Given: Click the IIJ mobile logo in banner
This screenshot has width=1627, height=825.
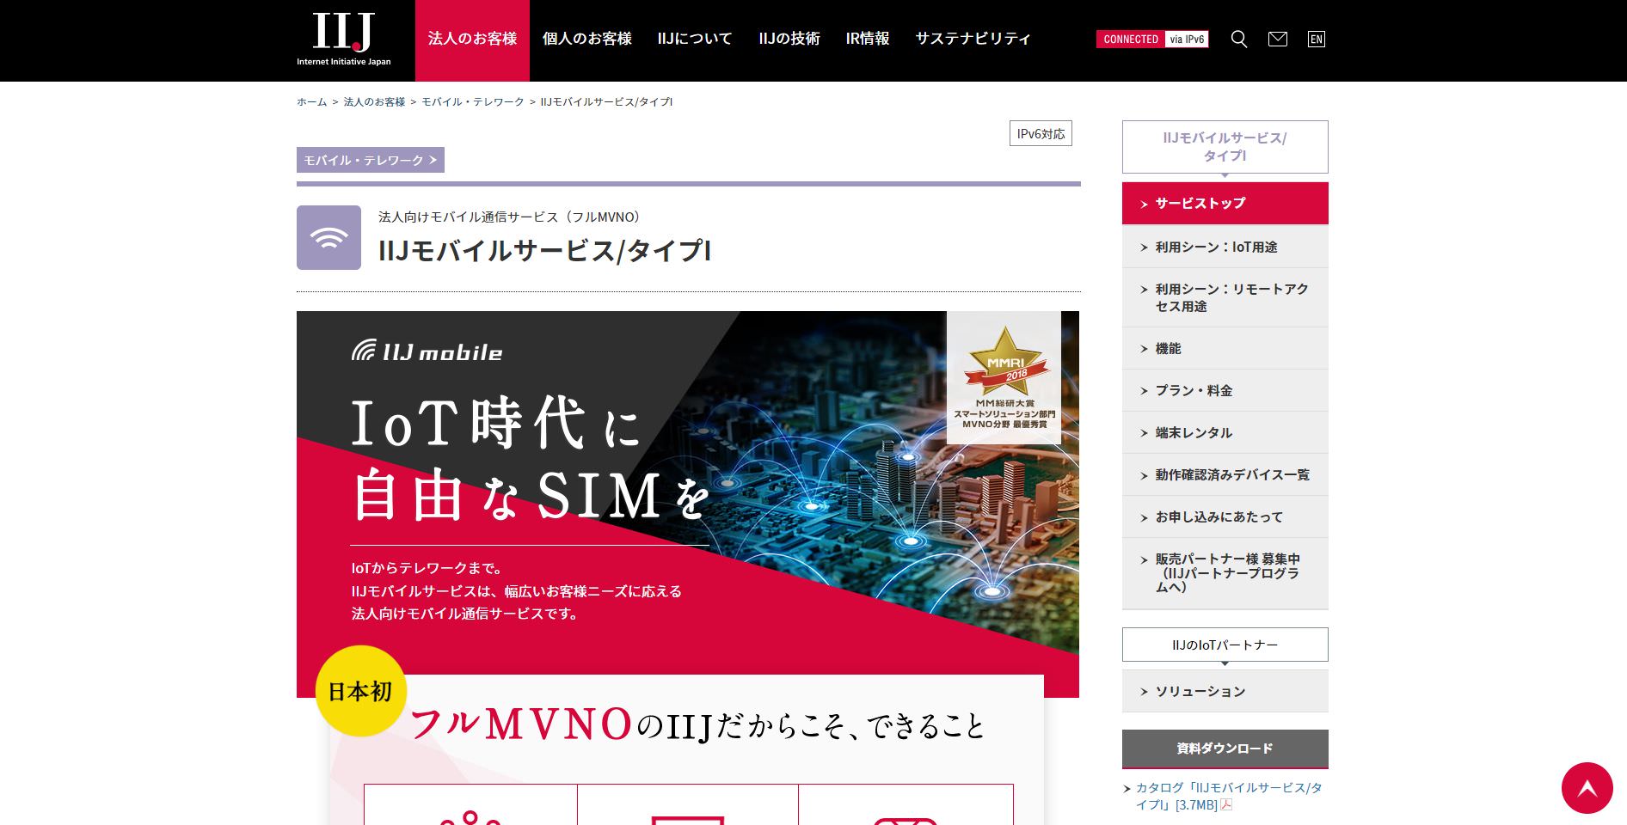Looking at the screenshot, I should [427, 351].
